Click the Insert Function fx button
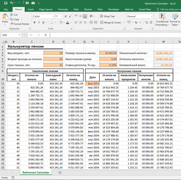 coord(46,35)
